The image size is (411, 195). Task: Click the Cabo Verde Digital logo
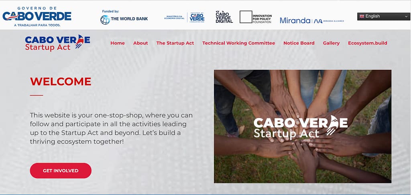224,17
